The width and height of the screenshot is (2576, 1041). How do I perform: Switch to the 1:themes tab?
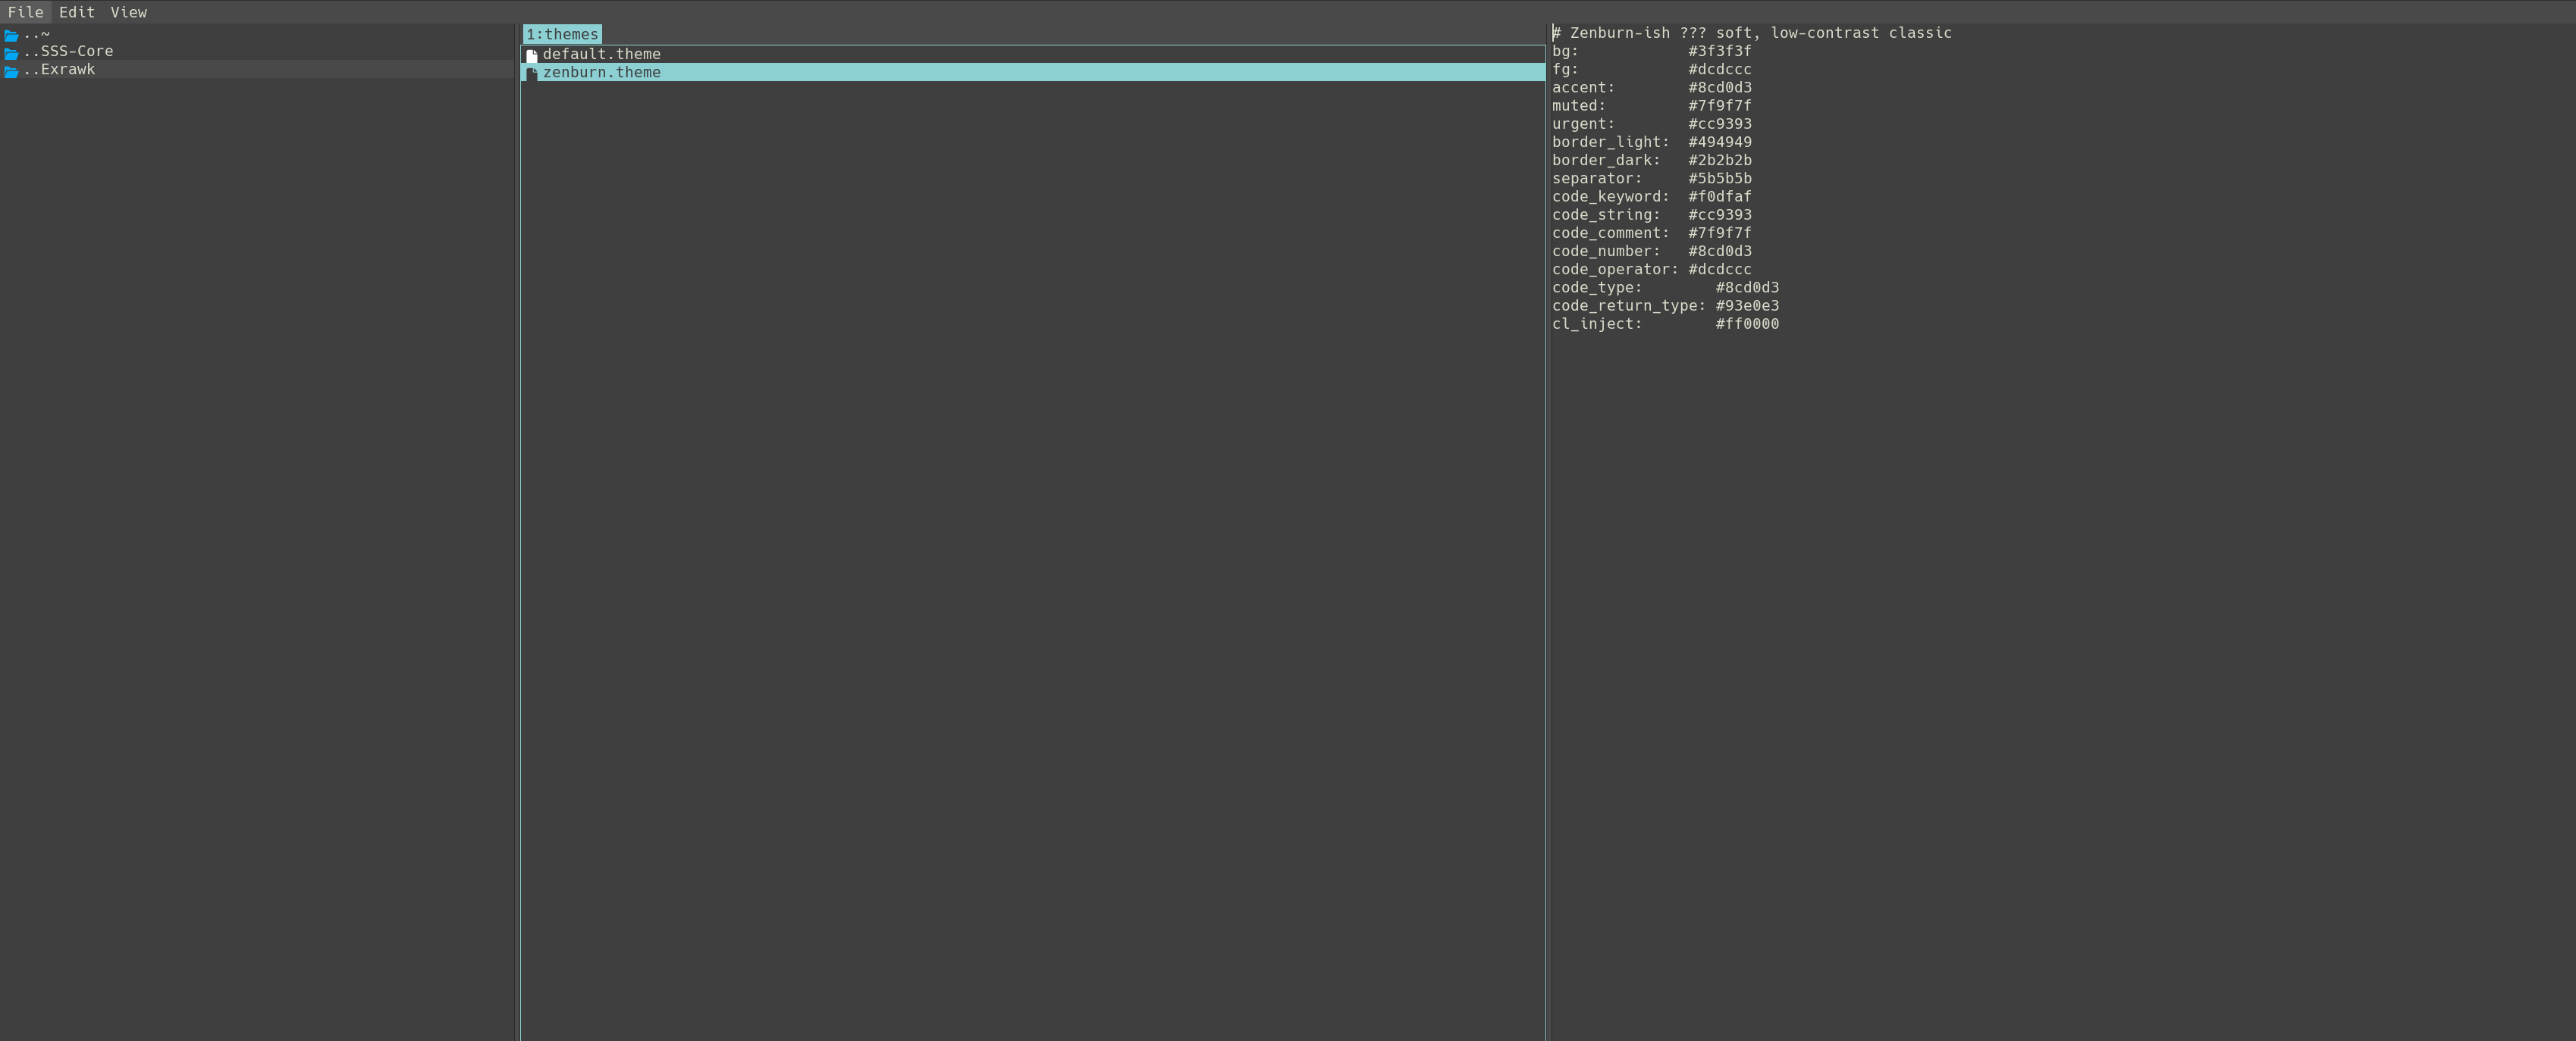(562, 34)
